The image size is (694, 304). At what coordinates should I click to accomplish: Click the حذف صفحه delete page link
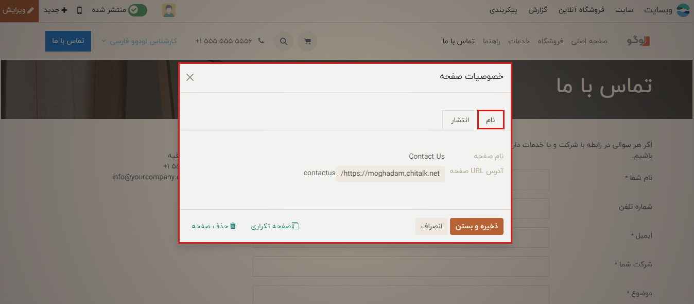click(x=214, y=226)
